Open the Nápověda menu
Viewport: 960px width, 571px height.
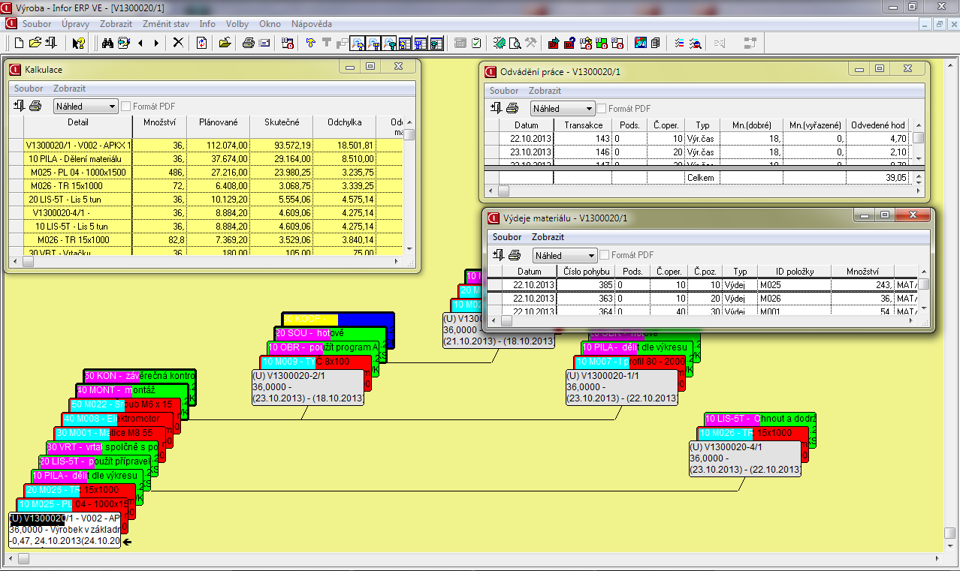(x=311, y=24)
